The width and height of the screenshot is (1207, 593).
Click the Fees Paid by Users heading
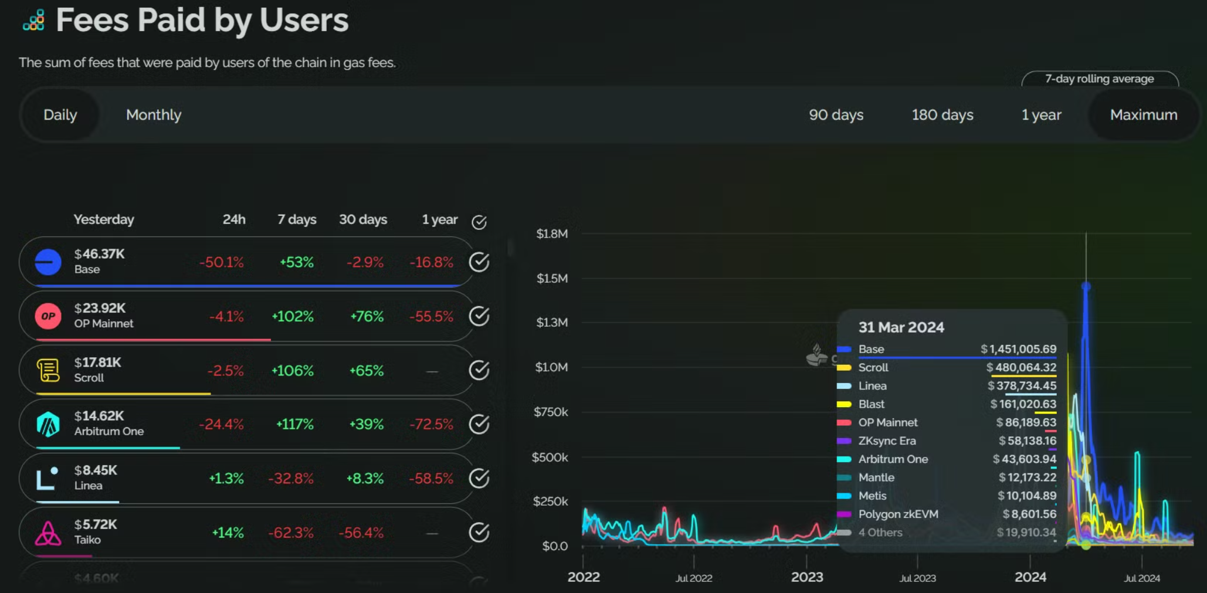pyautogui.click(x=202, y=21)
